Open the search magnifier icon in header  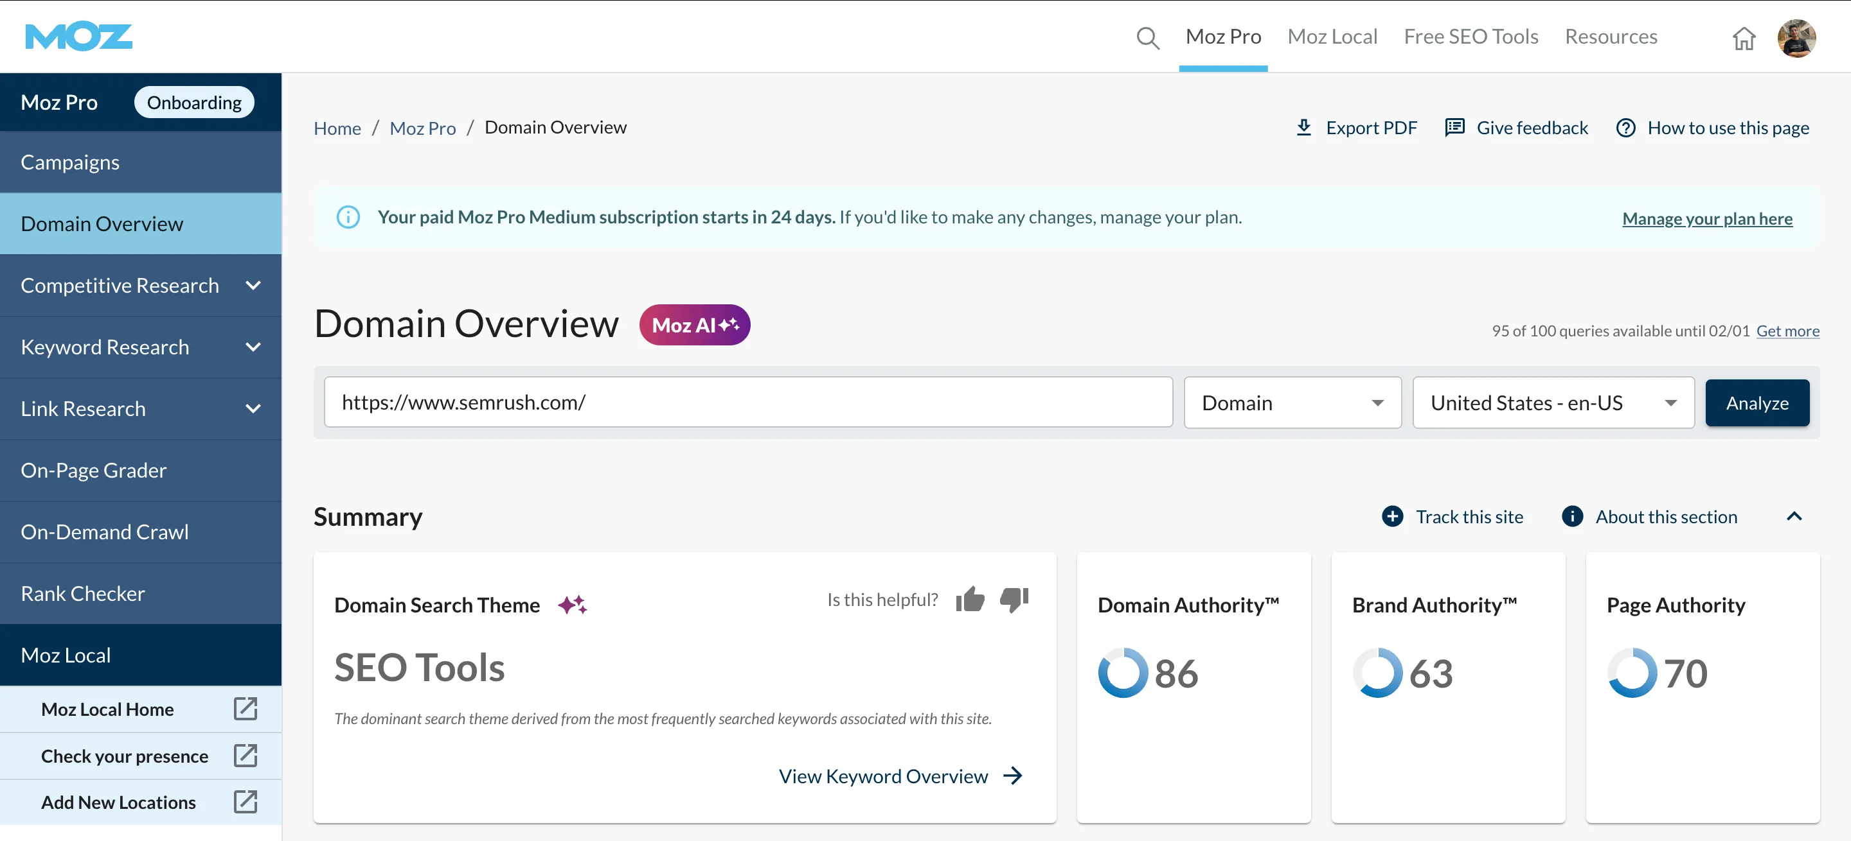coord(1147,37)
